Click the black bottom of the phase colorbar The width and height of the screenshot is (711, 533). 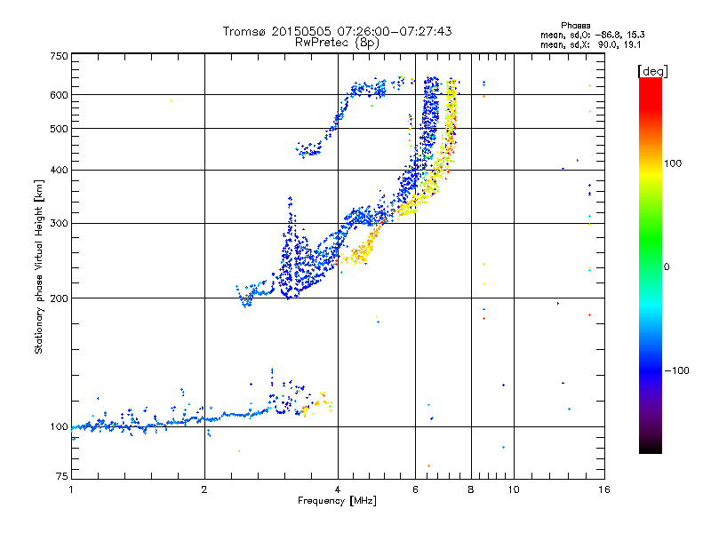651,447
